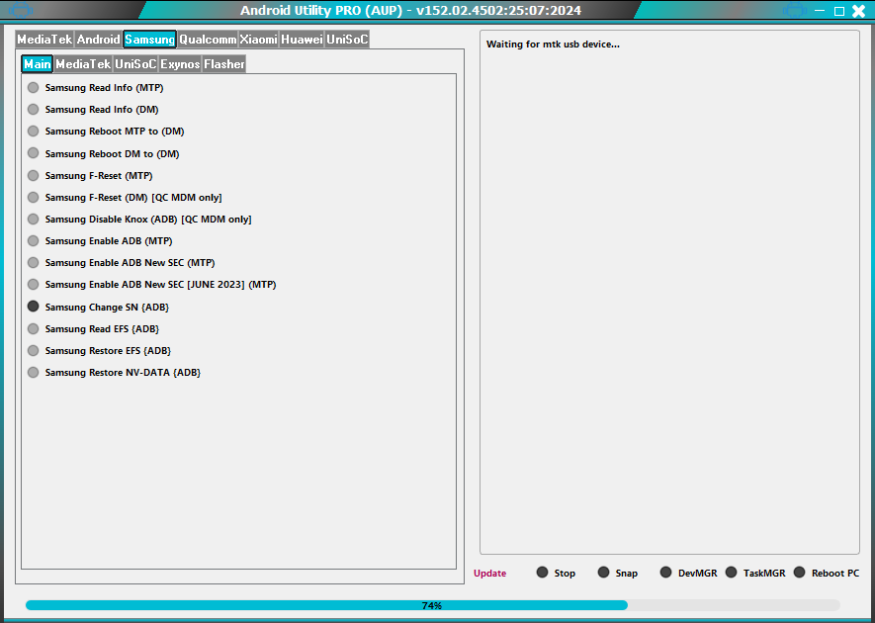
Task: Switch to the Huawei tab
Action: (300, 39)
